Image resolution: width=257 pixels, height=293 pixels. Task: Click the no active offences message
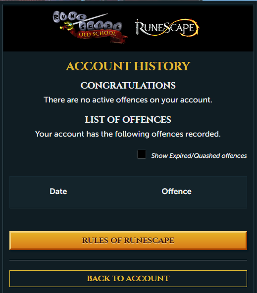pos(128,100)
